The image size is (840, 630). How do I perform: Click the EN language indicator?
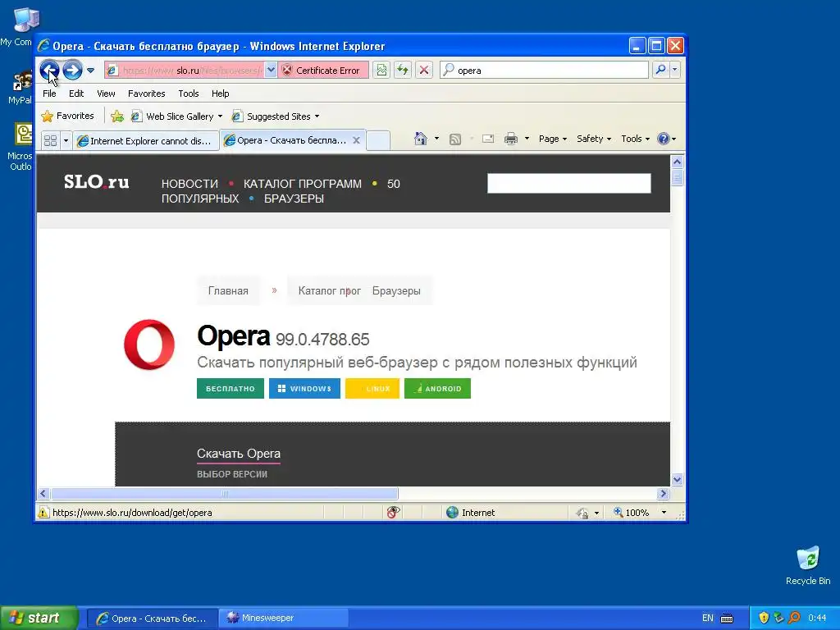708,619
